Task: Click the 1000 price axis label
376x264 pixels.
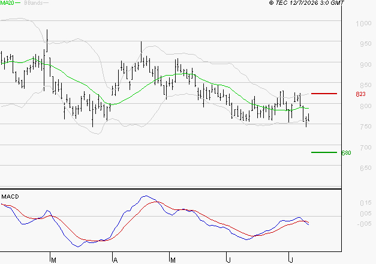Action: (363, 23)
